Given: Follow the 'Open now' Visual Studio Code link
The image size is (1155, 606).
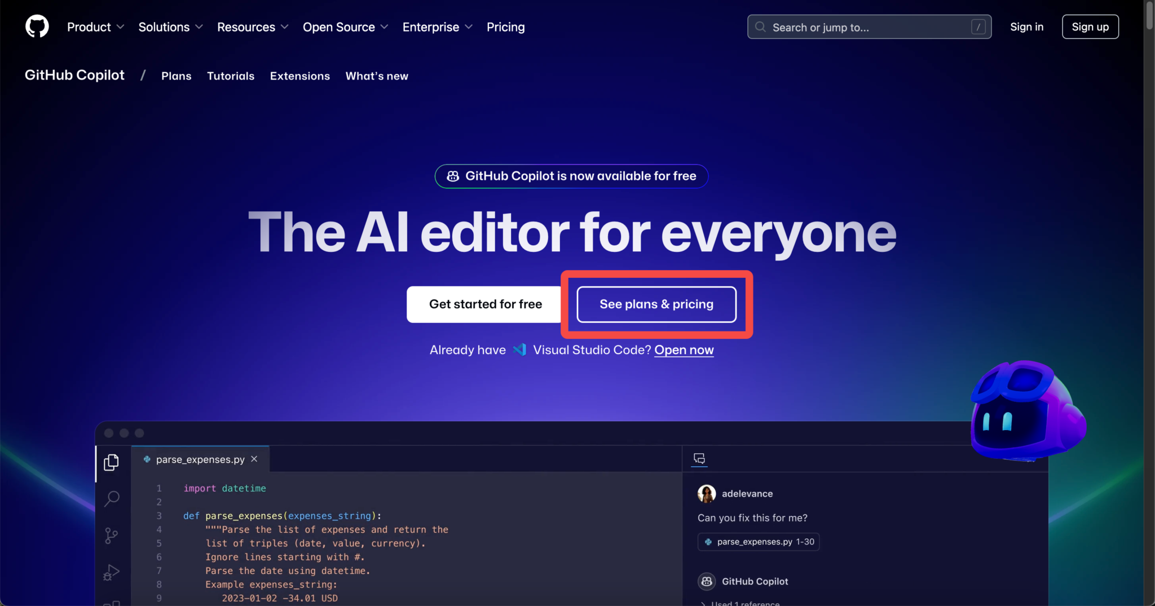Looking at the screenshot, I should pyautogui.click(x=684, y=350).
